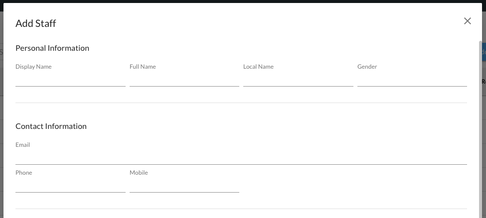Click the Display Name label

tap(33, 67)
